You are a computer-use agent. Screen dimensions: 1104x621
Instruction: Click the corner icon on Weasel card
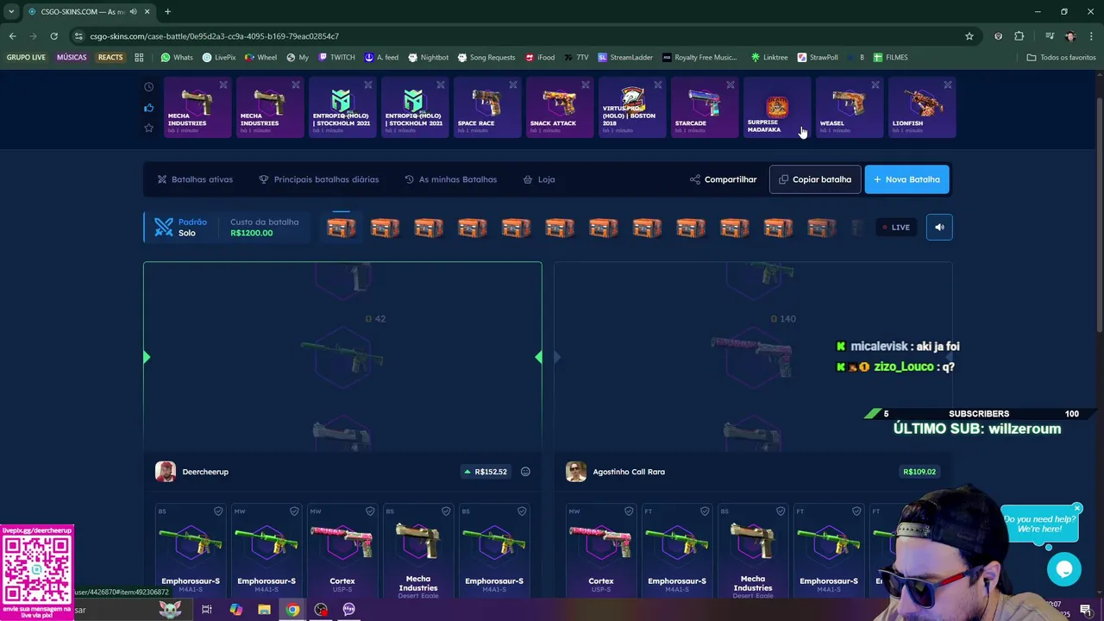tap(875, 85)
